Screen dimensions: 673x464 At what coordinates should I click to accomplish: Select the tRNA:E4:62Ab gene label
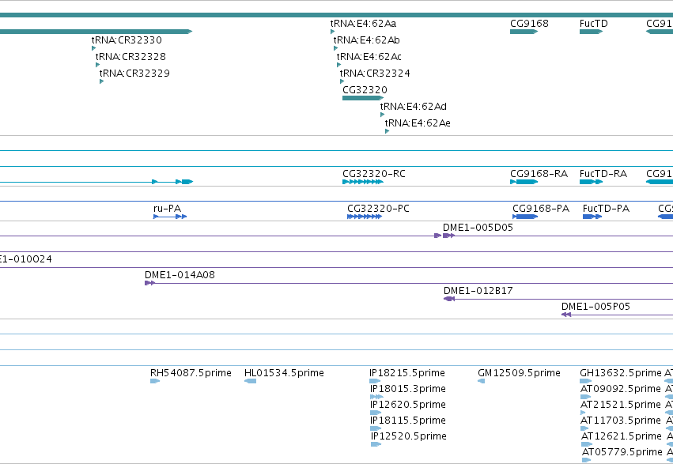tap(366, 40)
